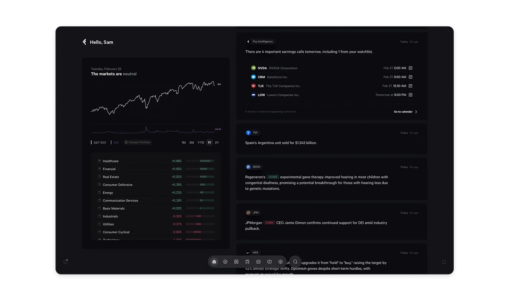Click the Go to calendar link
Screen dimensions: 510x300
pyautogui.click(x=403, y=112)
